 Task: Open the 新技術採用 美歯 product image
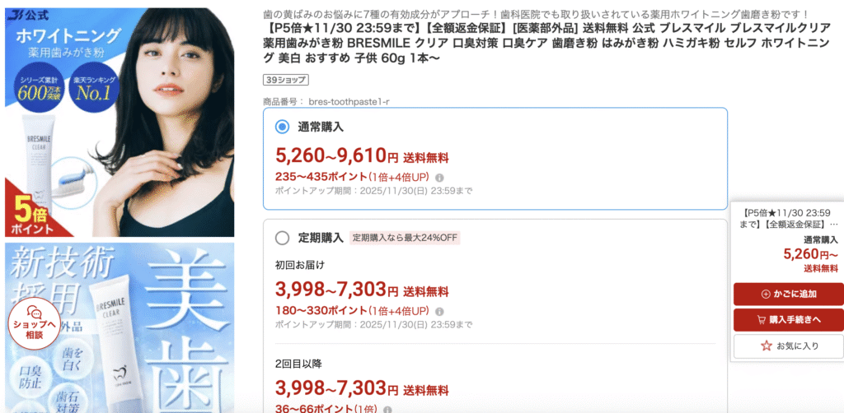(x=120, y=327)
